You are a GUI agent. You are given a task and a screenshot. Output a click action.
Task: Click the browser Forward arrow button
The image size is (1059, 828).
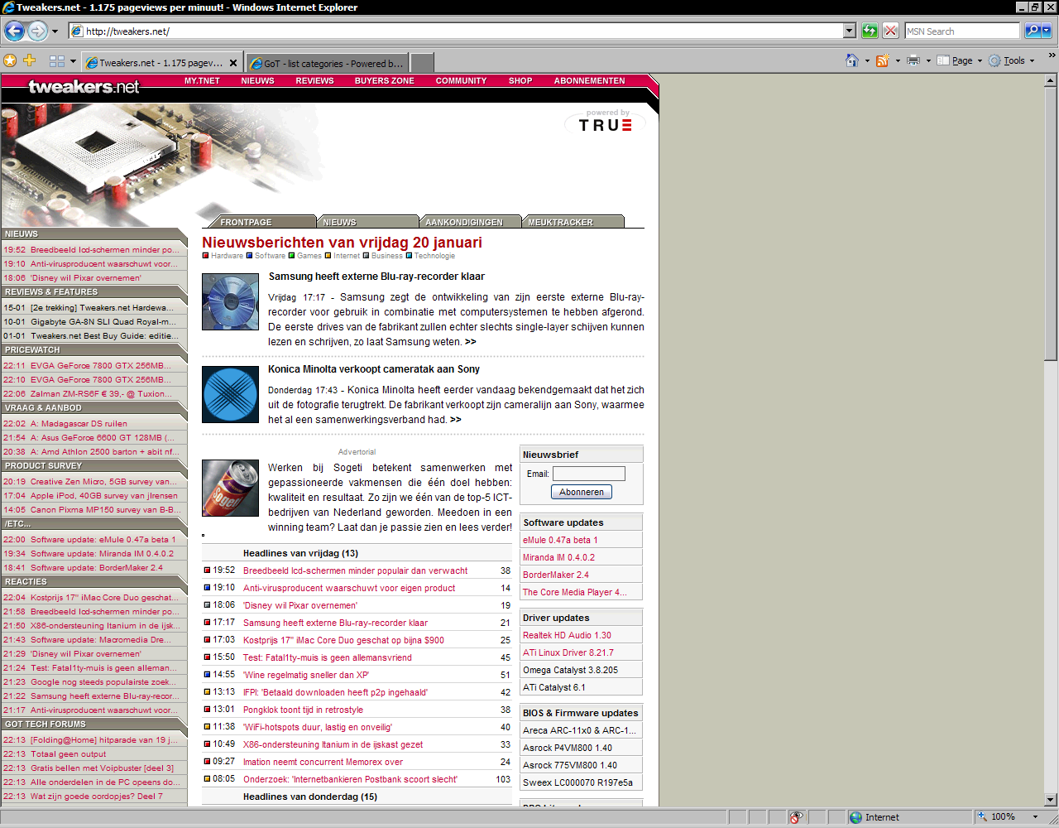pyautogui.click(x=38, y=31)
